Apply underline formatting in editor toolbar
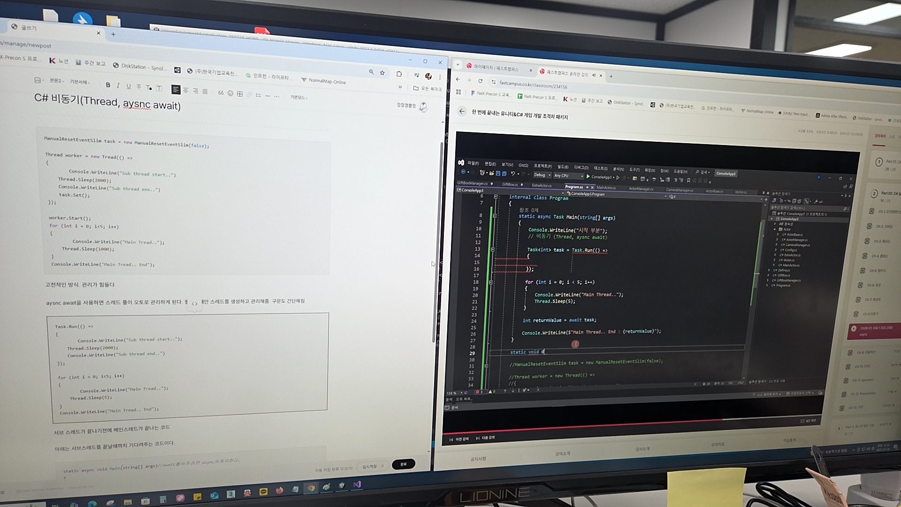The height and width of the screenshot is (507, 901). pyautogui.click(x=128, y=86)
